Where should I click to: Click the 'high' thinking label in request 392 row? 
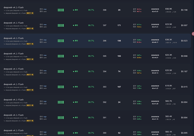pyautogui.click(x=45, y=101)
